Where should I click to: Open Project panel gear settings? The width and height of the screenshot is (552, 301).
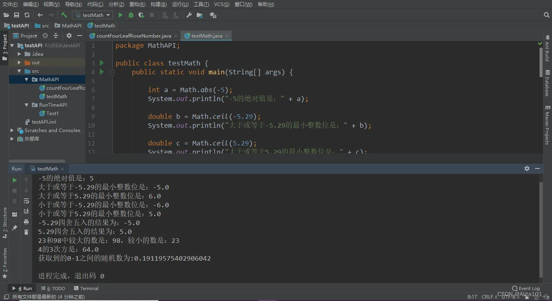pos(69,36)
